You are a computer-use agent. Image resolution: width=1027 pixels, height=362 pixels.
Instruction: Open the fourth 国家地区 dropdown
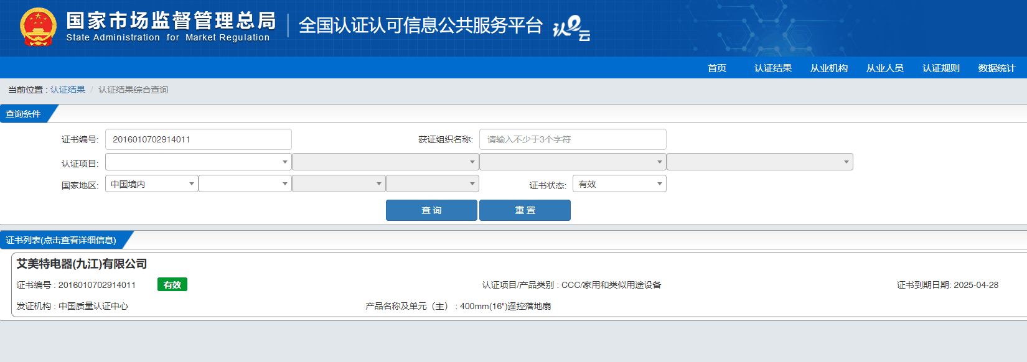[433, 183]
